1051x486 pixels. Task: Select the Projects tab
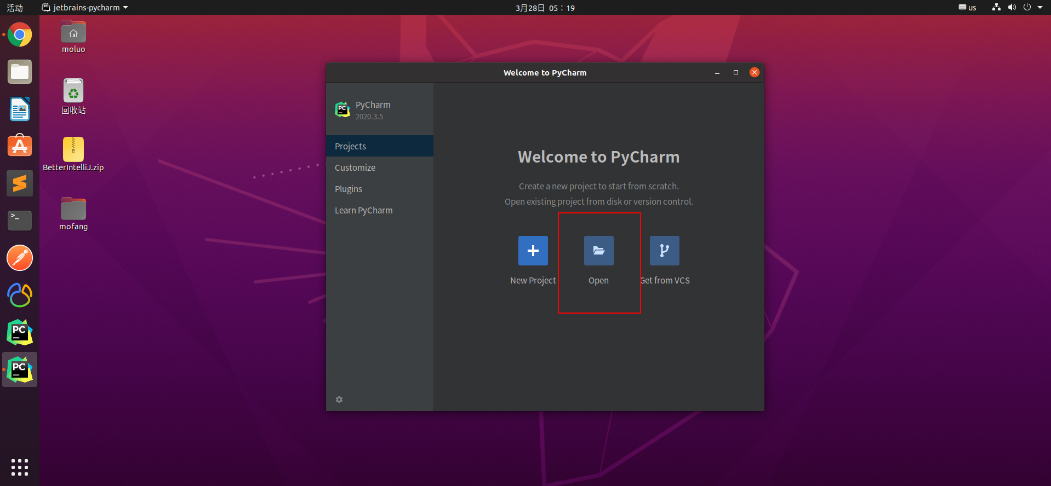click(x=380, y=146)
